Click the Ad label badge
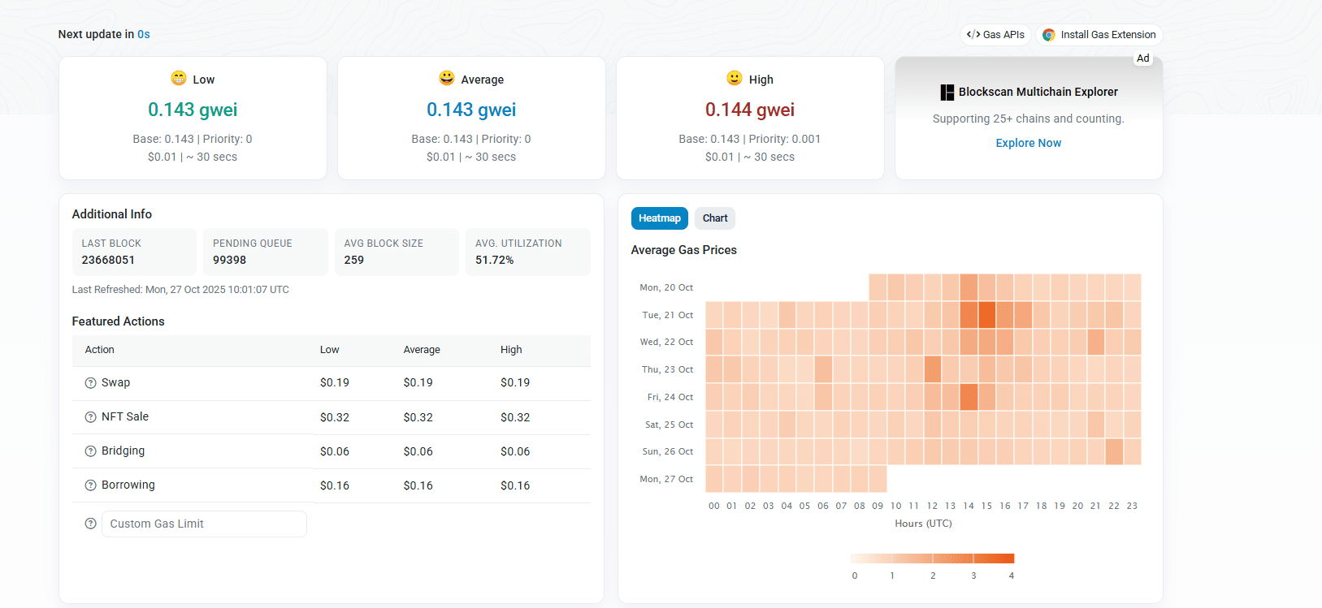Viewport: 1322px width, 608px height. point(1142,58)
